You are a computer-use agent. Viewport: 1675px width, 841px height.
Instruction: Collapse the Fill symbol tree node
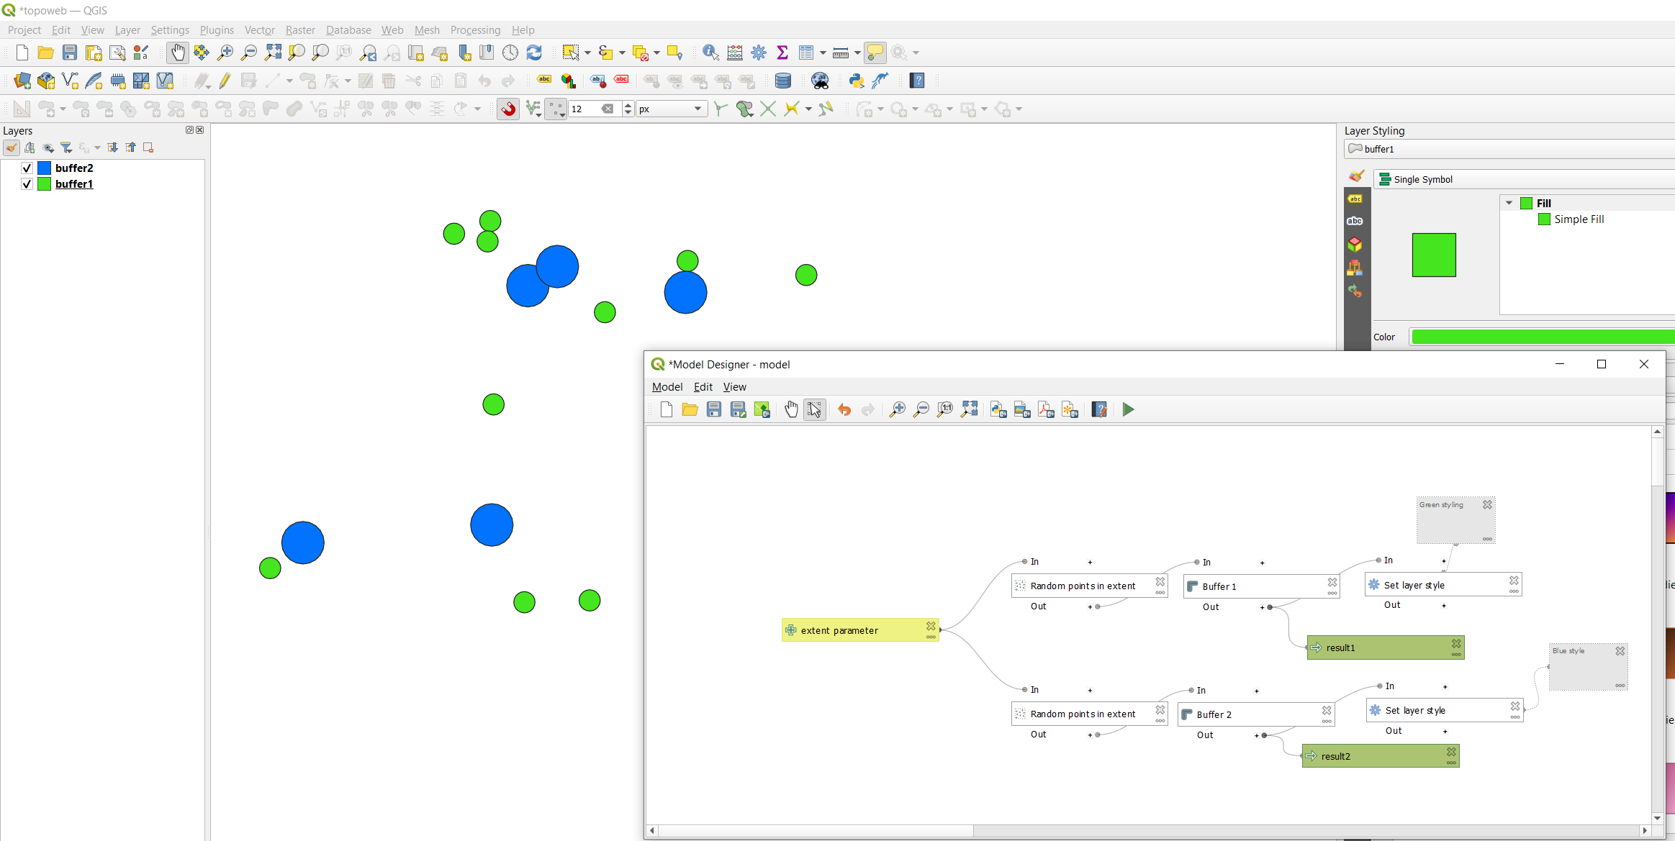[x=1509, y=203]
